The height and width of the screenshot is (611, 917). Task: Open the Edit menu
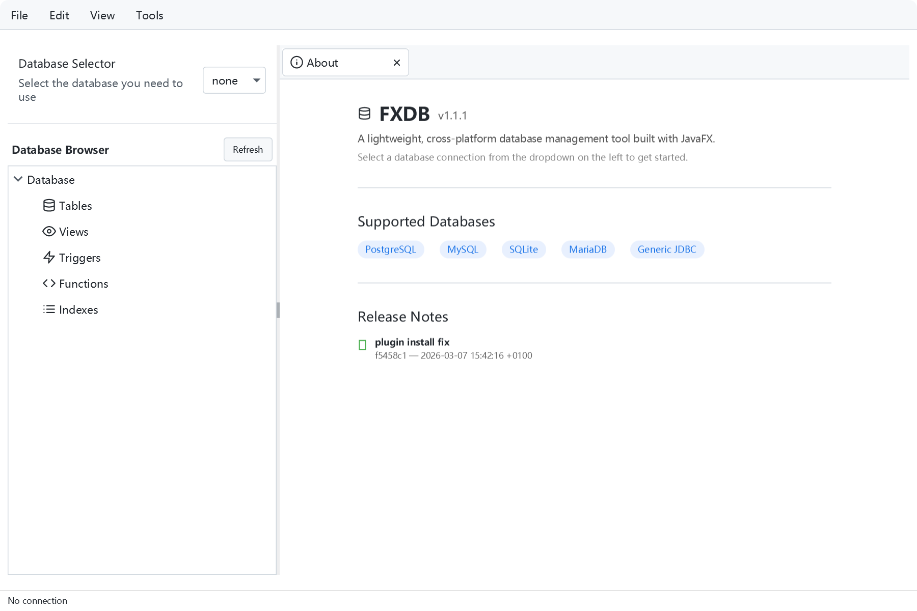click(x=59, y=15)
